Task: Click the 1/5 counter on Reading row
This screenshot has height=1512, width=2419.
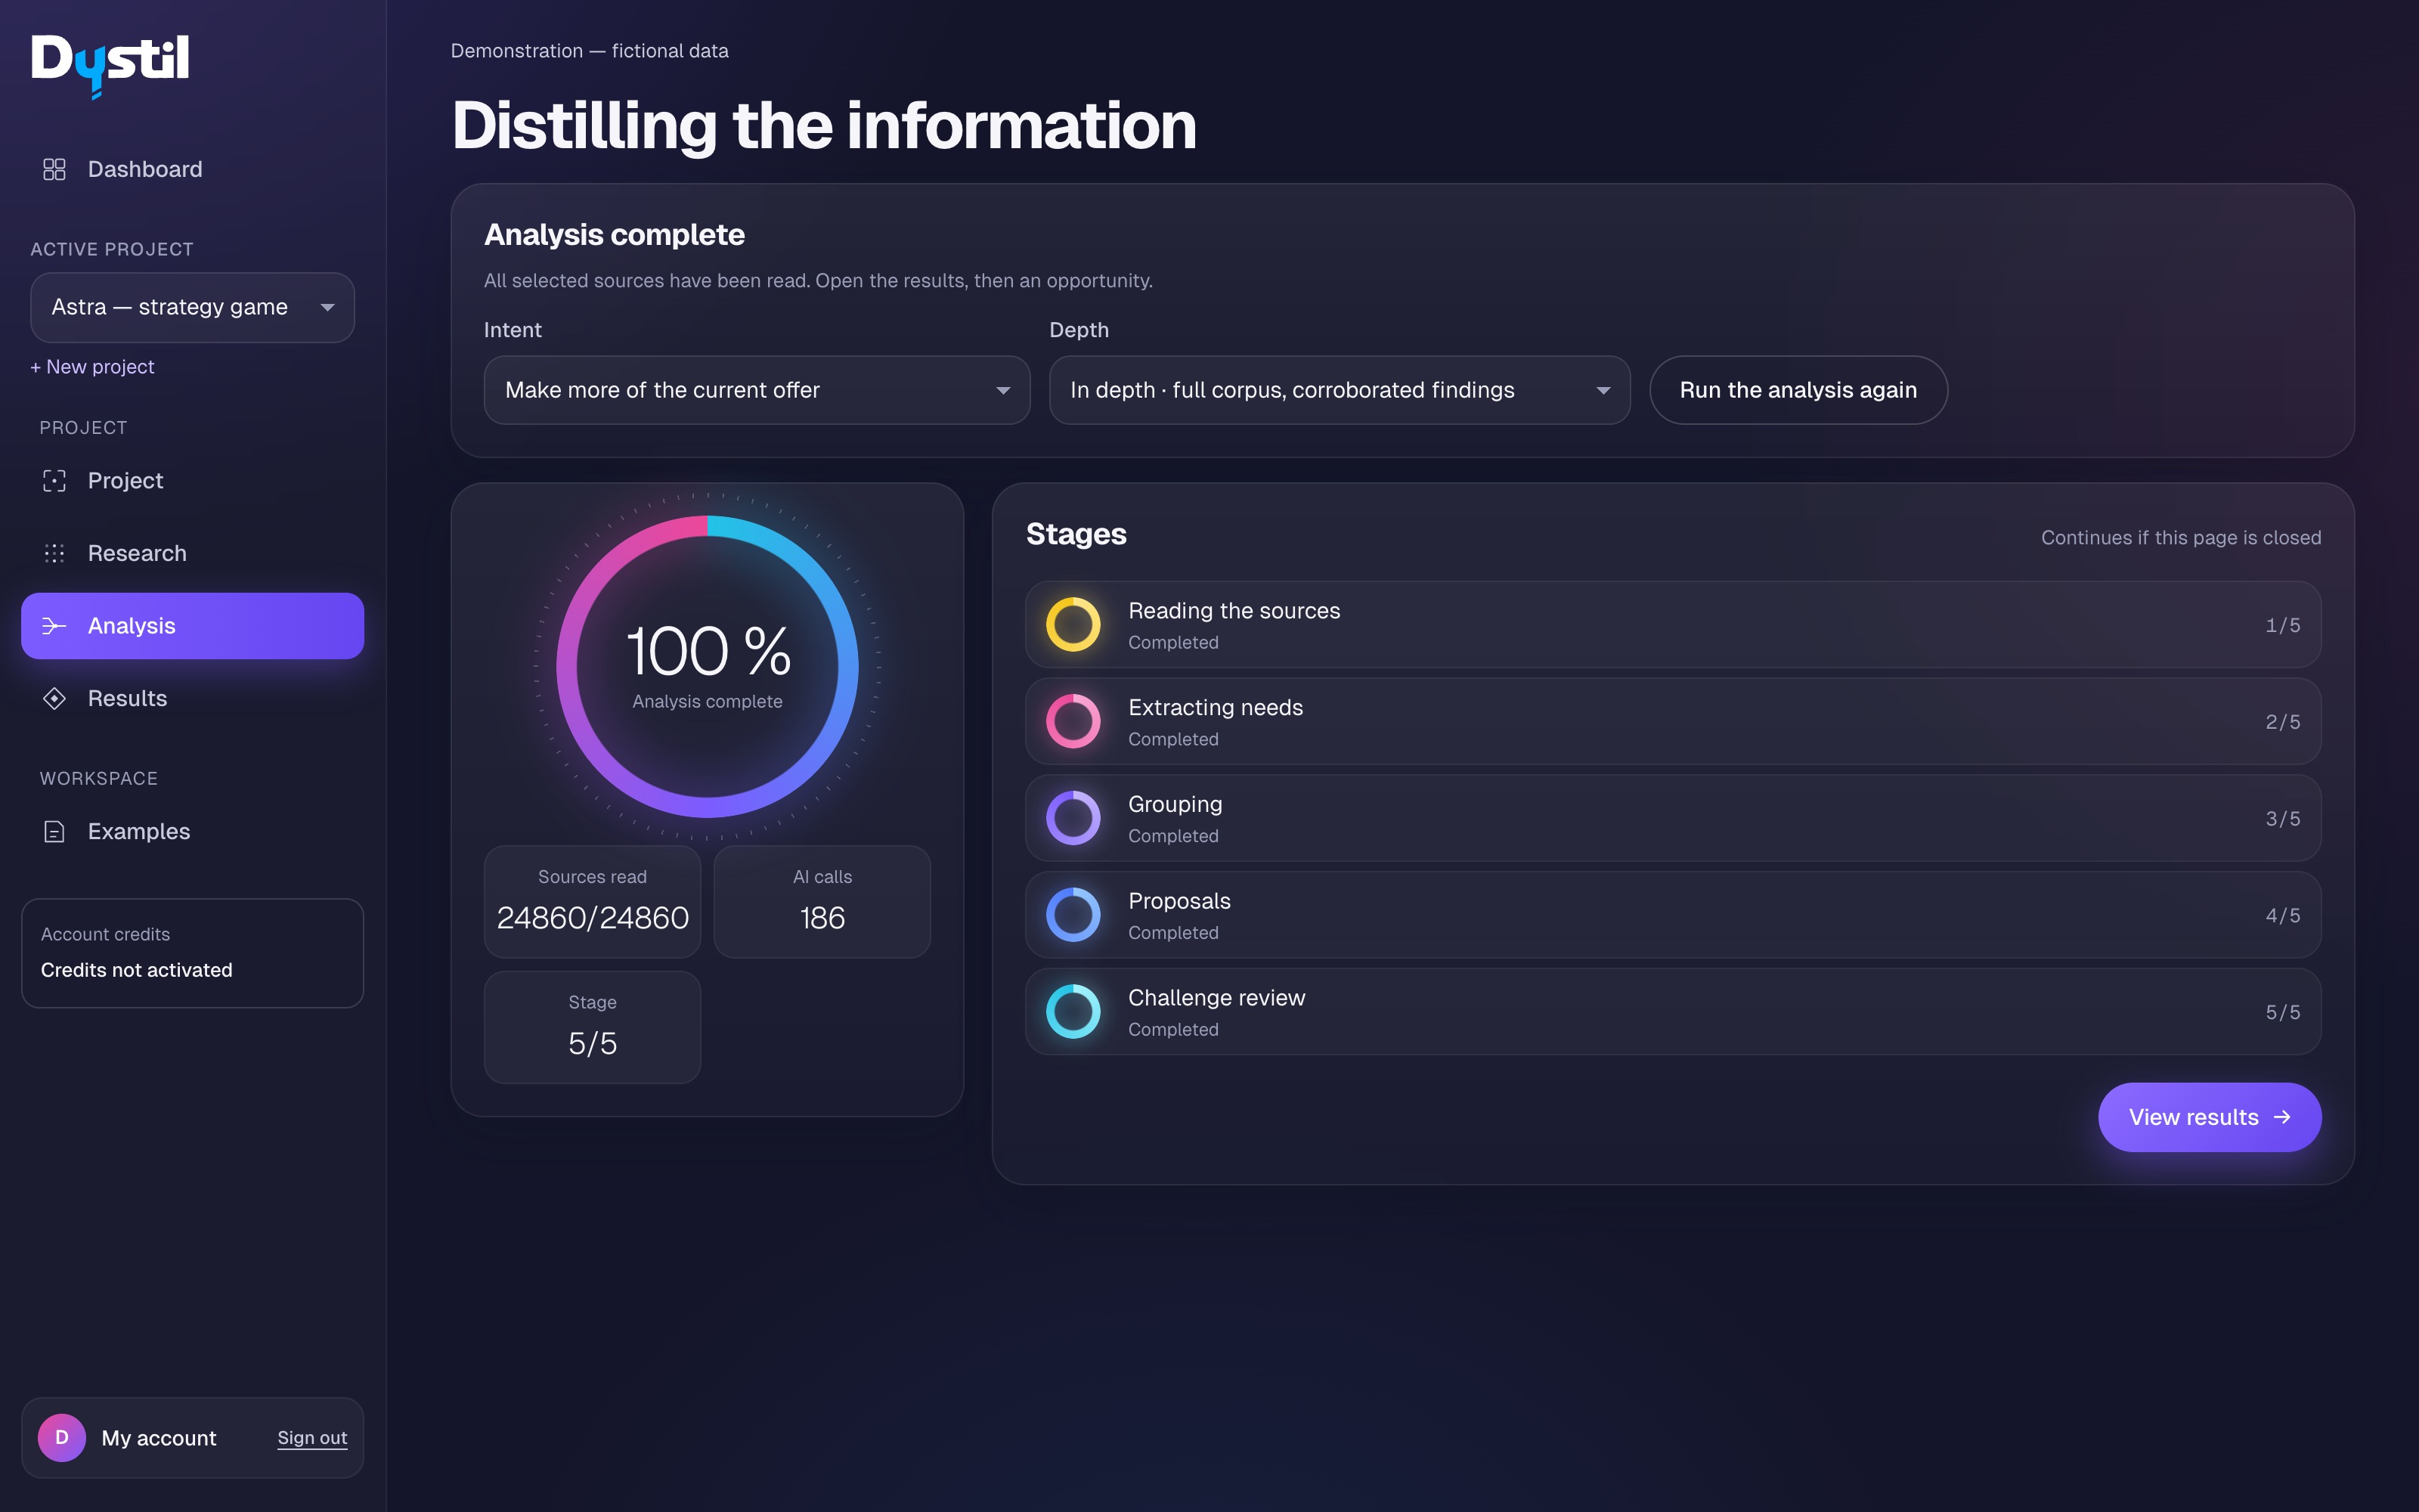Action: [2282, 625]
